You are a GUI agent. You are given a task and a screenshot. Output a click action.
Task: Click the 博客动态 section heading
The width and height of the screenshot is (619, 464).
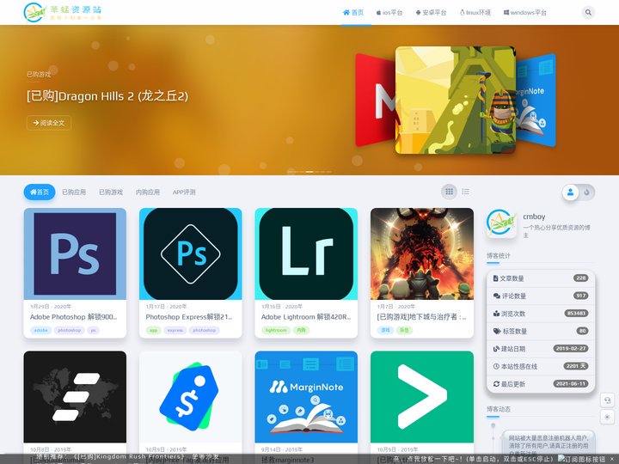[x=498, y=409]
